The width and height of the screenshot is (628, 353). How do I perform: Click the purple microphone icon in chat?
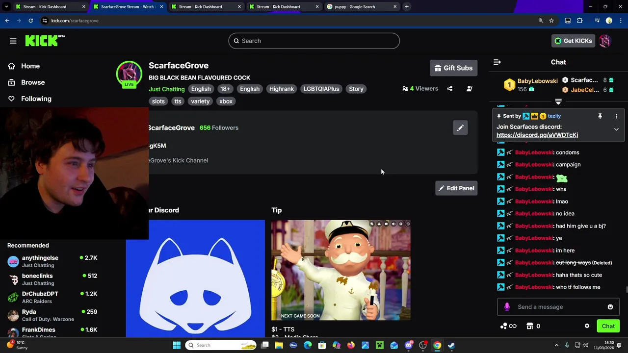(507, 307)
